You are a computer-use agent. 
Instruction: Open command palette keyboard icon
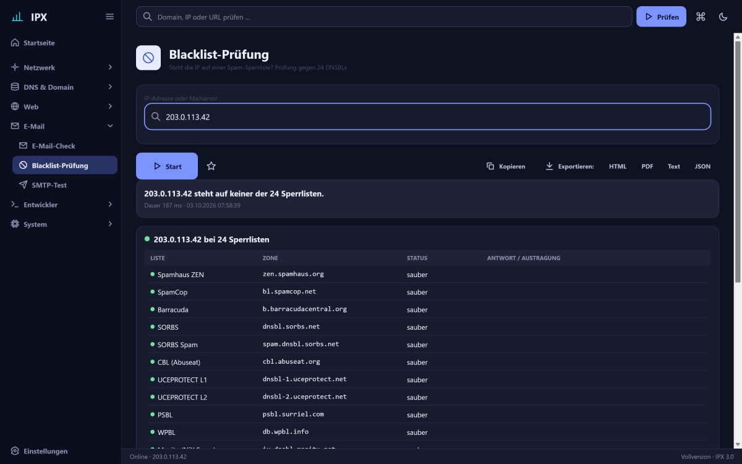coord(701,17)
